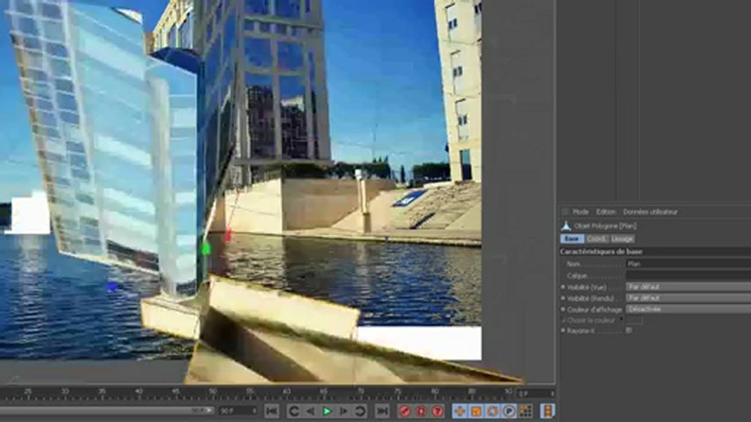Toggle Parameter keyframe recording icon

509,411
